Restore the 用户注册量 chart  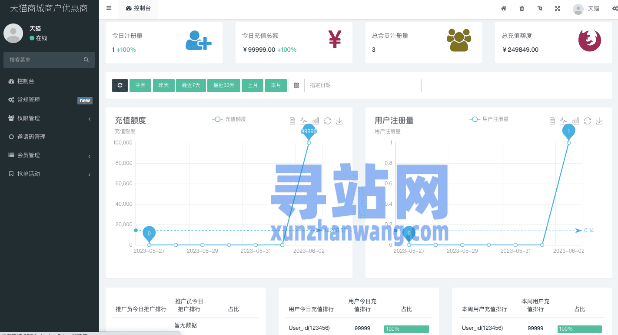pos(588,121)
